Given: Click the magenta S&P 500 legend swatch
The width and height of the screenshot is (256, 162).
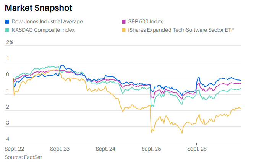Looking at the screenshot, I should point(123,22).
